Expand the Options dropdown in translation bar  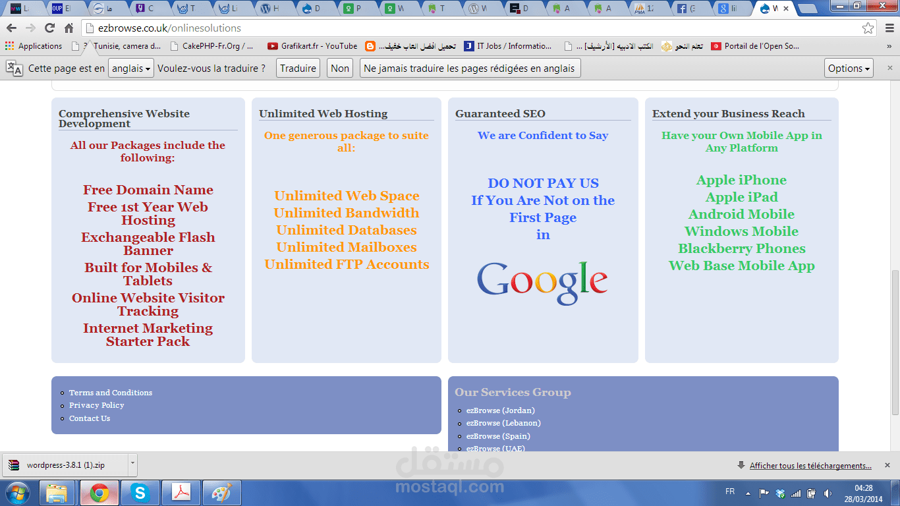849,68
